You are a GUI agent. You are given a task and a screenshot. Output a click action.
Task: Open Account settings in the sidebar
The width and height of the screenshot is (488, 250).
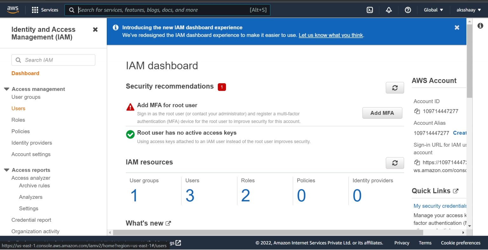click(x=31, y=154)
